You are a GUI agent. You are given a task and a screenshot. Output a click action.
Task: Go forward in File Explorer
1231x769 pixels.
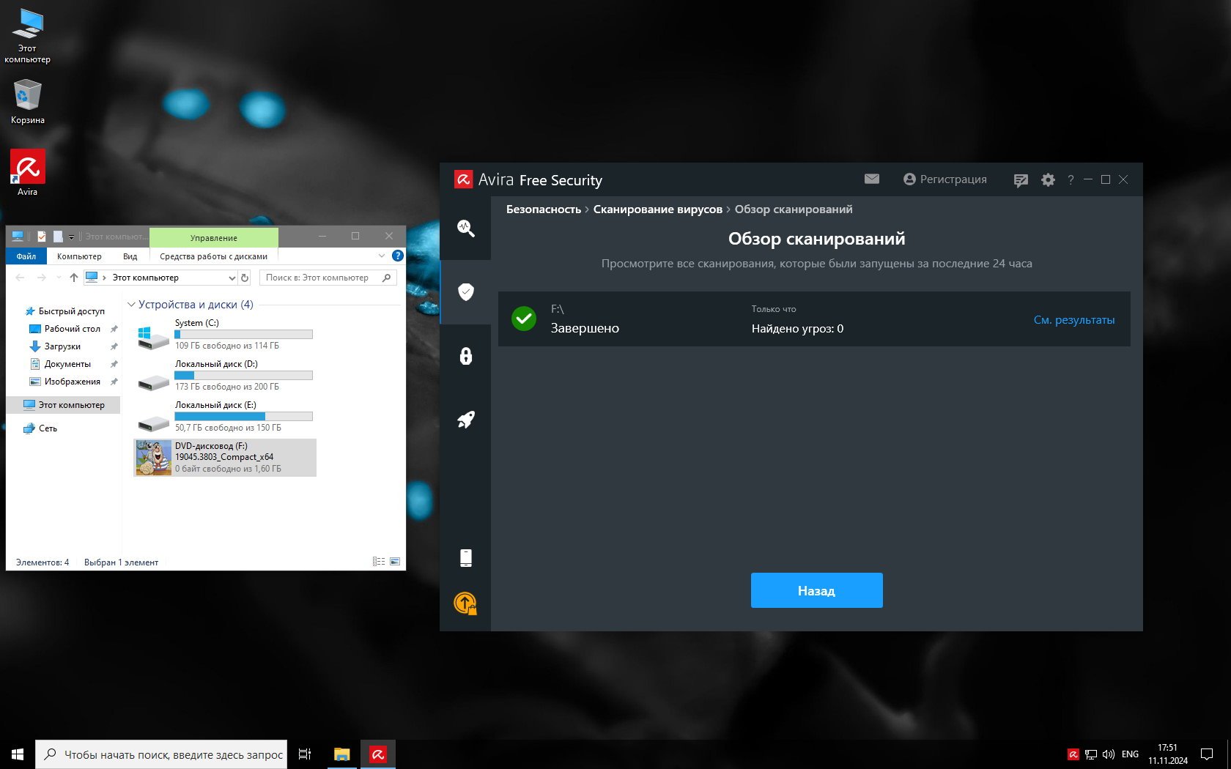pos(41,278)
